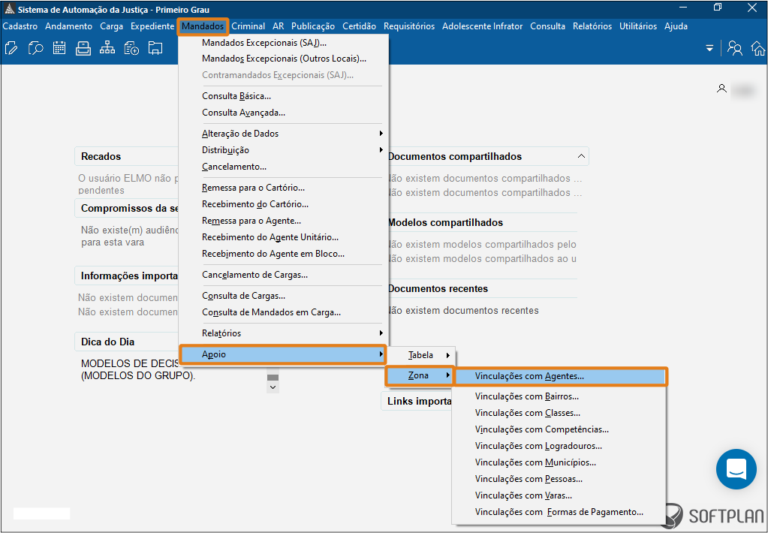Choose Recebimento do Agente Unitário
The width and height of the screenshot is (768, 533).
283,237
